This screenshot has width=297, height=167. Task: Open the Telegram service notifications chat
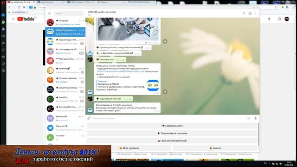65,128
